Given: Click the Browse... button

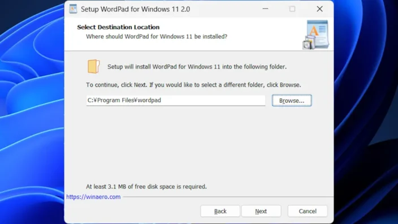Looking at the screenshot, I should [x=292, y=101].
